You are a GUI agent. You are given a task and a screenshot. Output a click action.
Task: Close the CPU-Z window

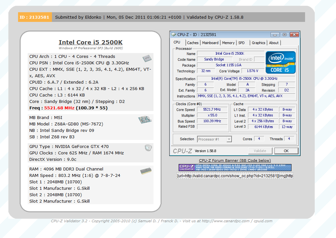pos(294,35)
